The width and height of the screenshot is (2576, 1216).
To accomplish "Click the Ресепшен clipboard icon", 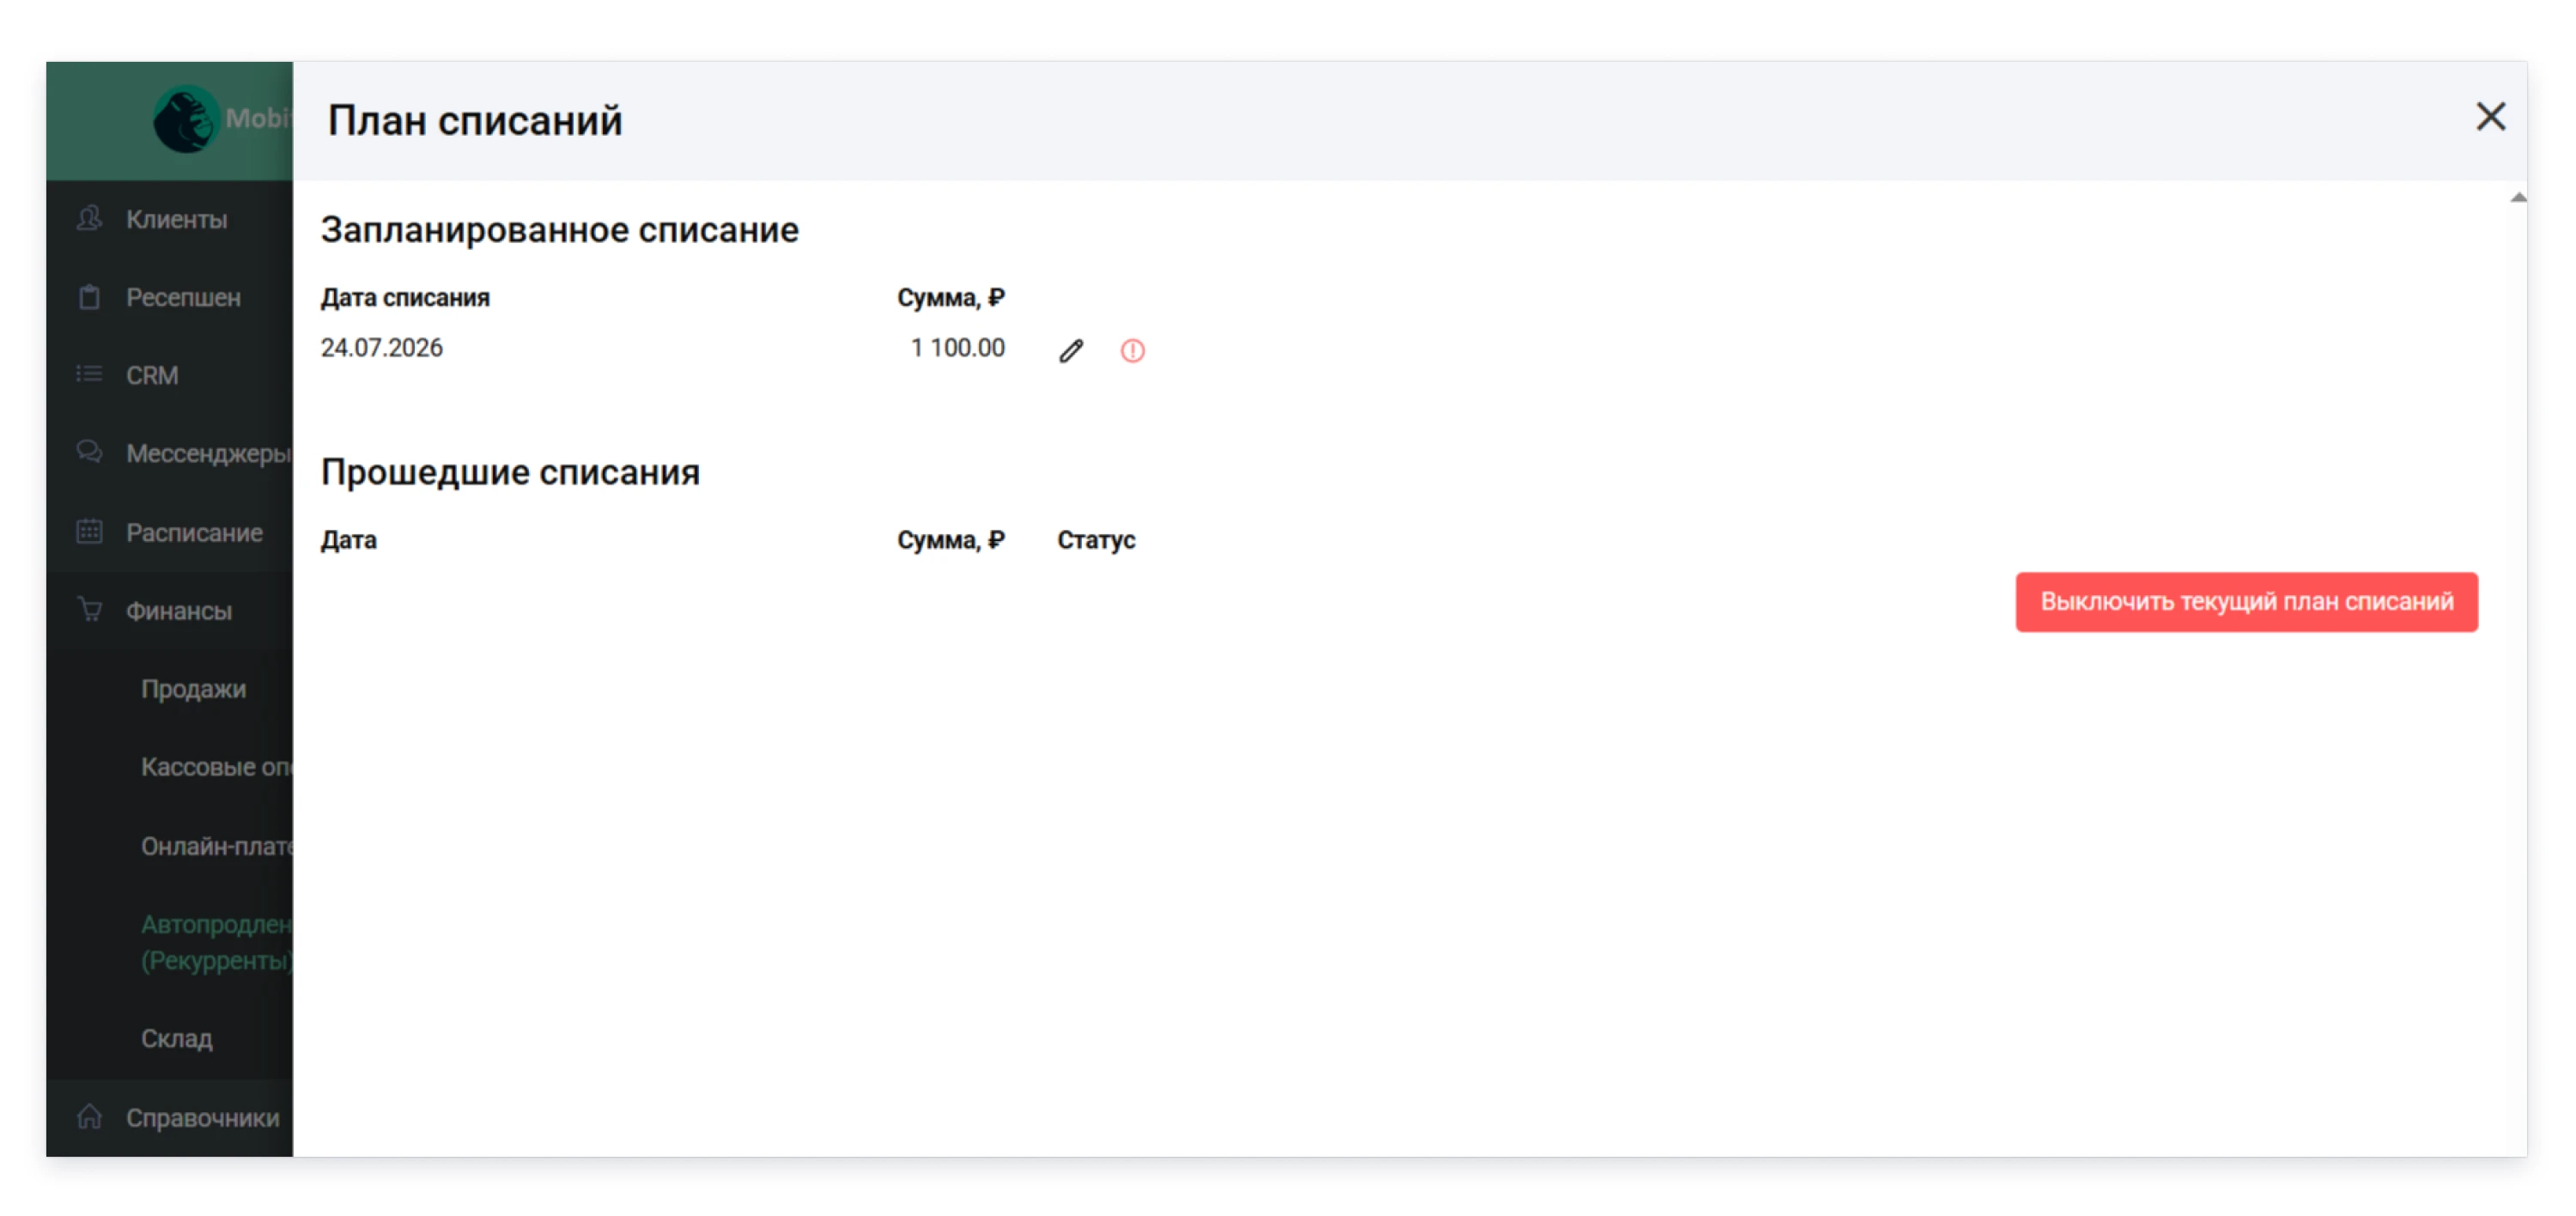I will pos(89,297).
